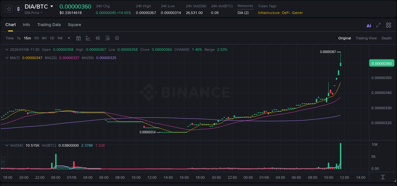This screenshot has height=186, width=397.
Task: Open chart settings via hexagon icon
Action: coord(117,38)
